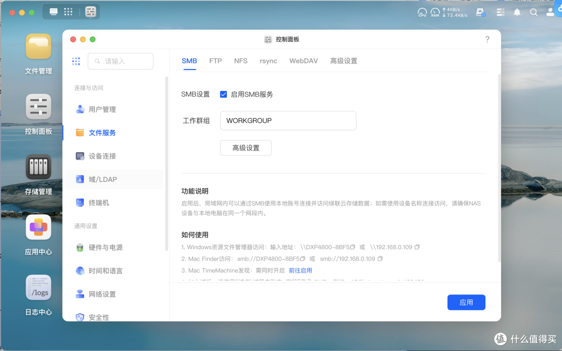This screenshot has height=351, width=562.
Task: Click the sidebar vertical scrollbar
Action: tap(167, 164)
